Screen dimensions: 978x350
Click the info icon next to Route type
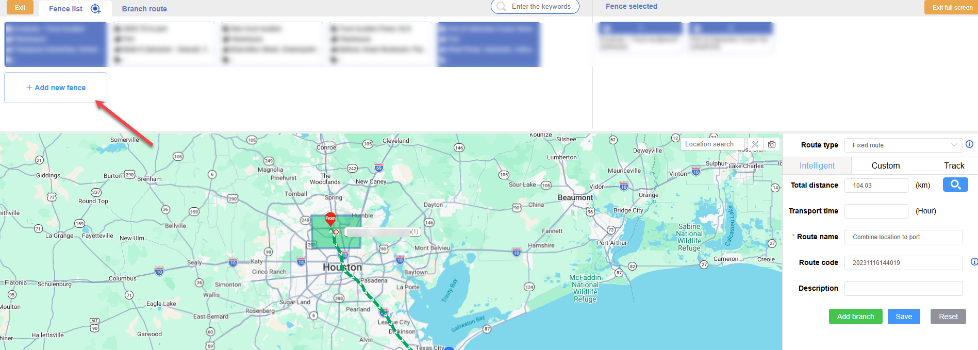coord(969,144)
